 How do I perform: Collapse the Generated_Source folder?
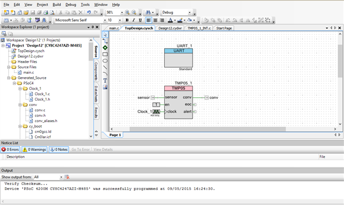coord(9,78)
